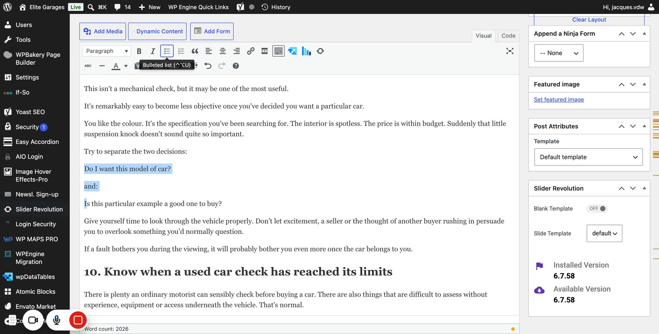Open the History item in admin bar
Viewport: 659px width, 334px height.
[x=276, y=7]
